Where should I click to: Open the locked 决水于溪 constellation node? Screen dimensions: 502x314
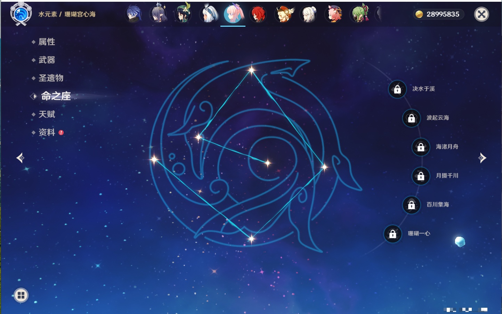[x=397, y=90]
